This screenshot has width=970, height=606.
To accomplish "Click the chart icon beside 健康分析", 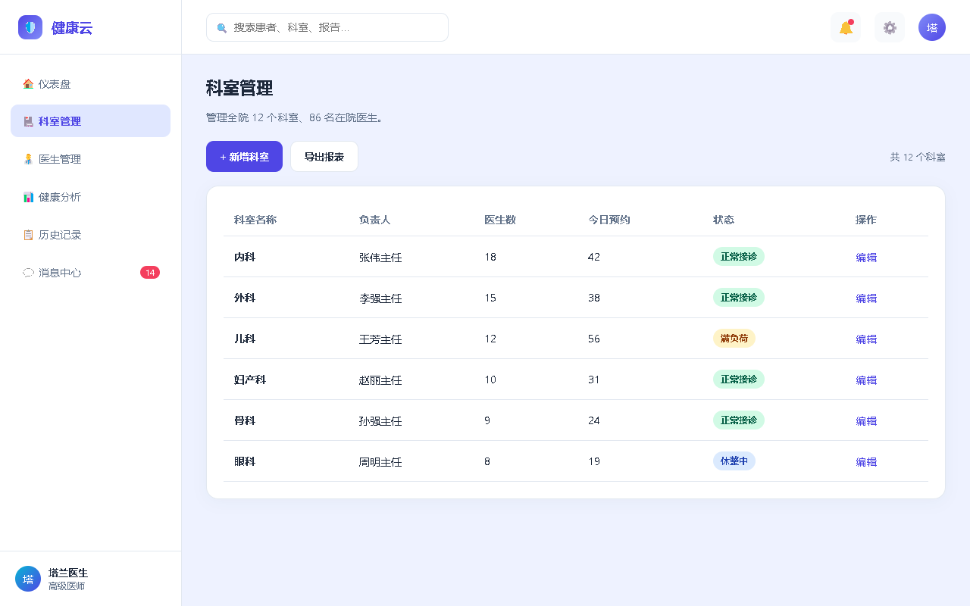I will point(28,197).
